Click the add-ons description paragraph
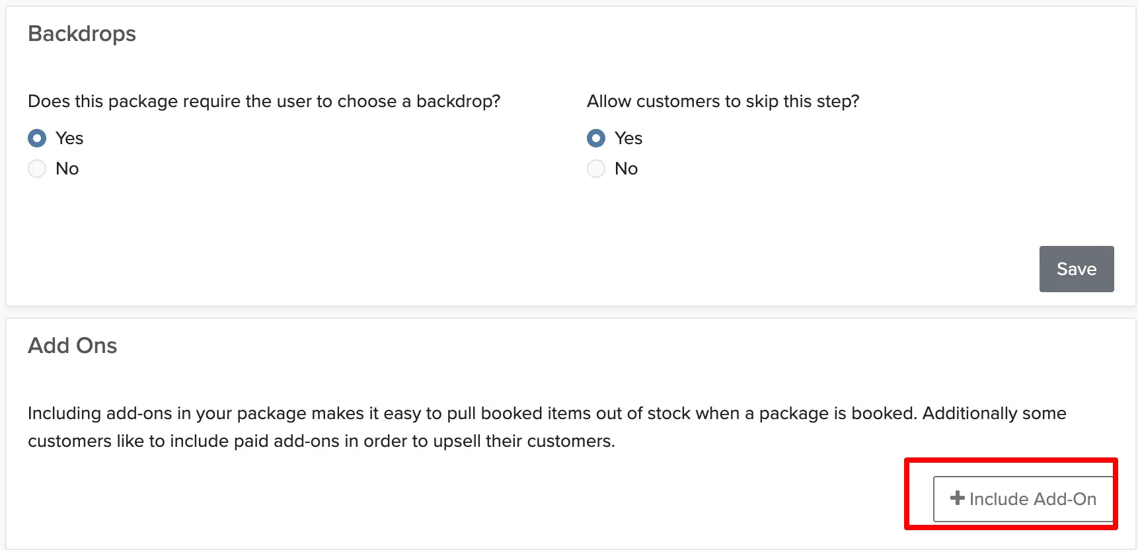The image size is (1138, 550). point(547,427)
